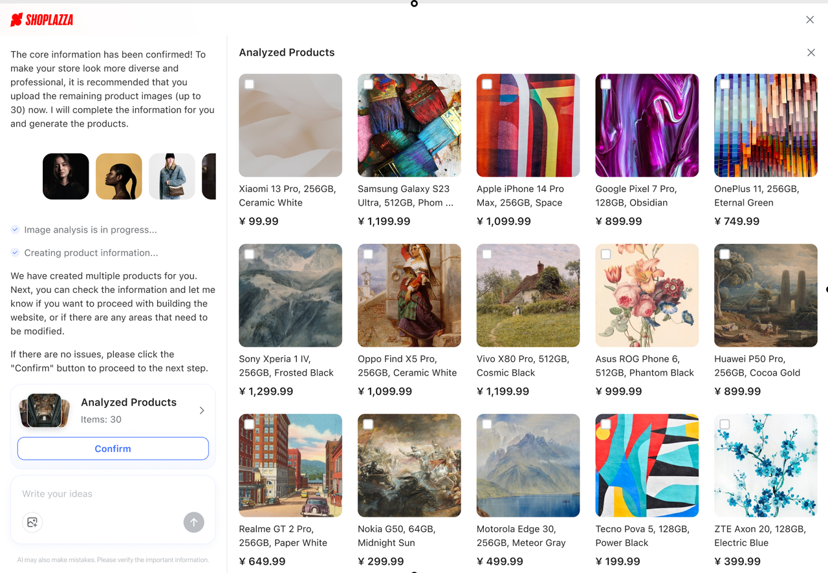Click the "Items: 30" count text
This screenshot has height=573, width=828.
(101, 419)
